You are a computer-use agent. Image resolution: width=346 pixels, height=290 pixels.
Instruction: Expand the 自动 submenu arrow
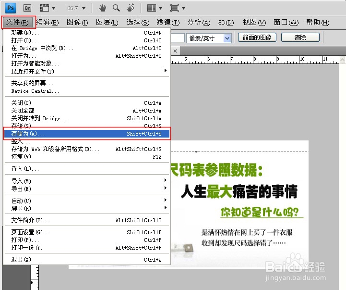pyautogui.click(x=165, y=200)
